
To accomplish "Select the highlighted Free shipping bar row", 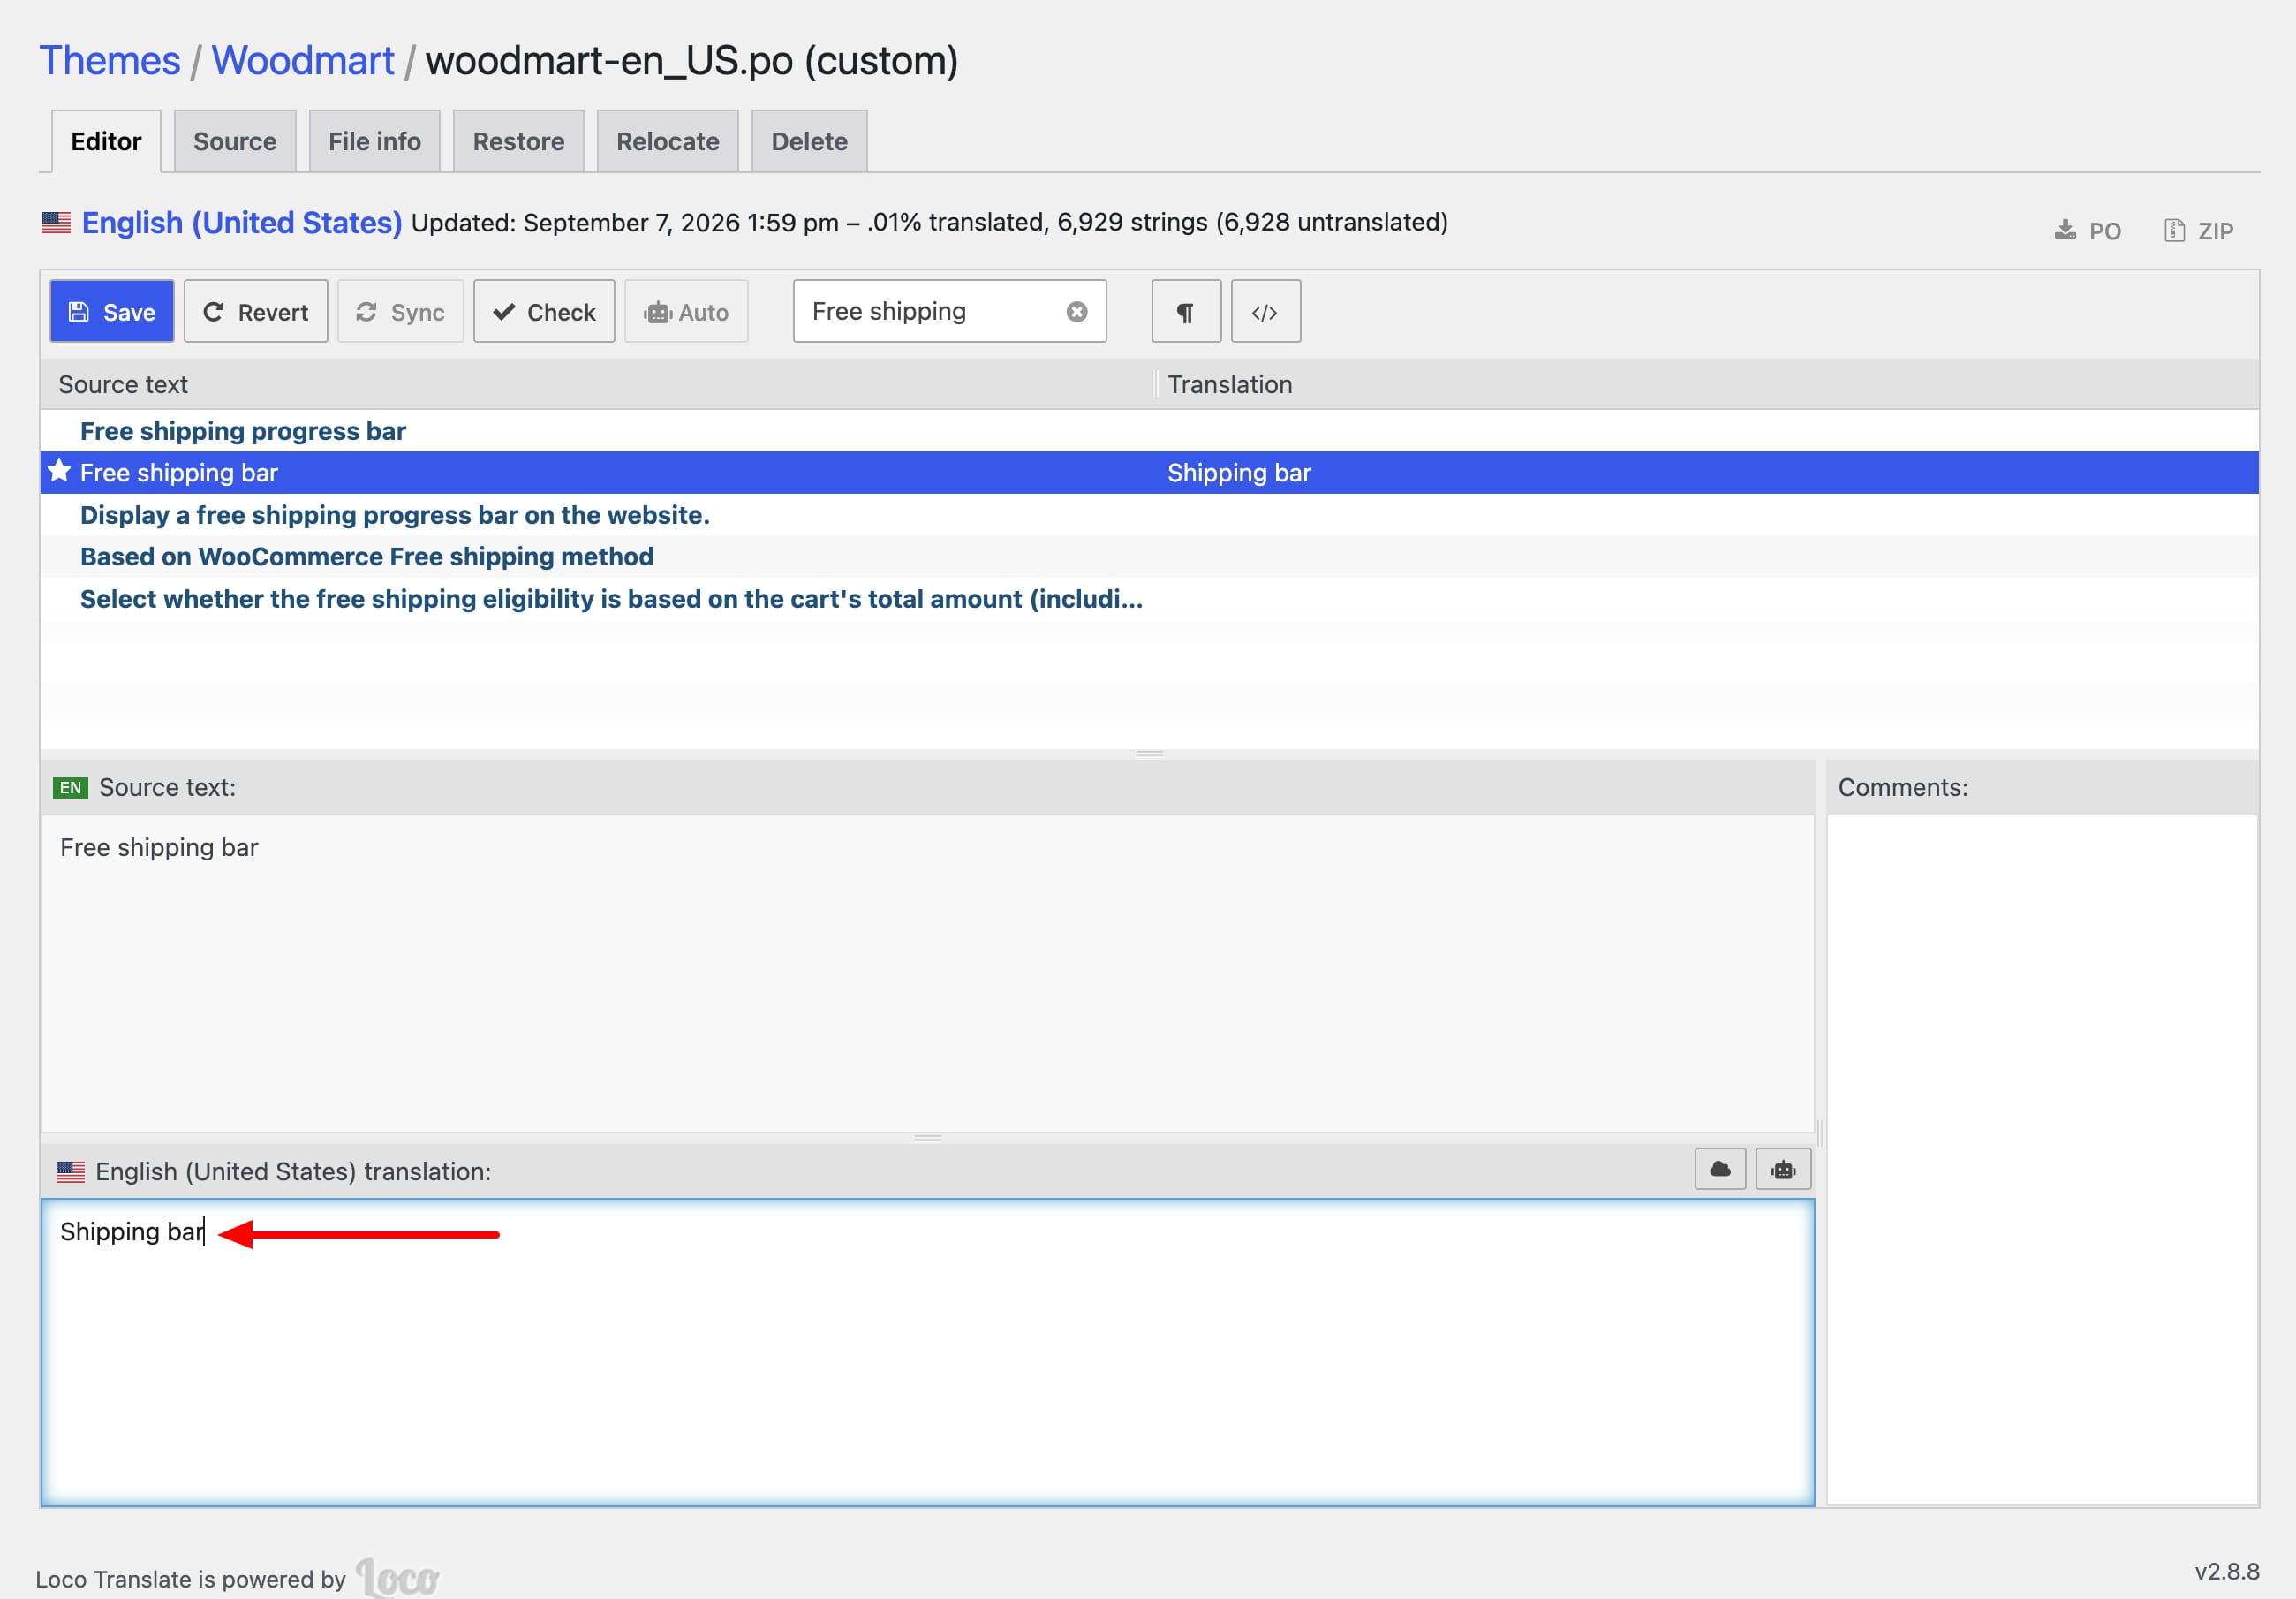I will [1149, 473].
